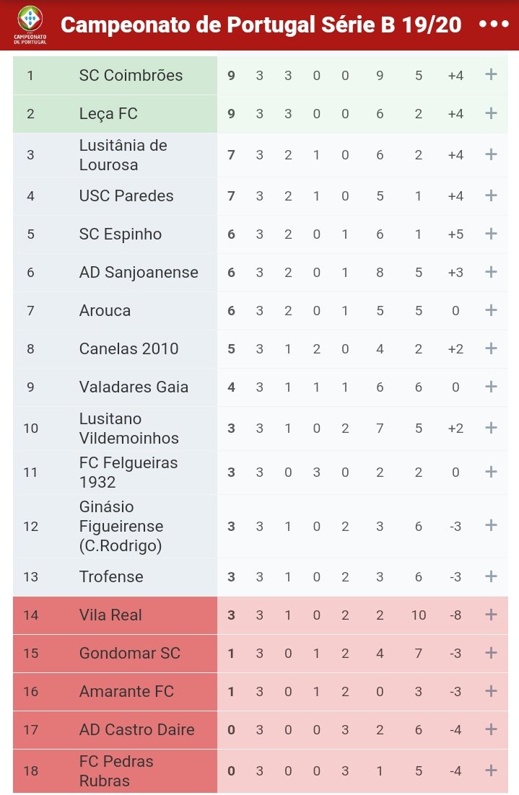Tap the Campeonato de Portugal logo

point(30,25)
